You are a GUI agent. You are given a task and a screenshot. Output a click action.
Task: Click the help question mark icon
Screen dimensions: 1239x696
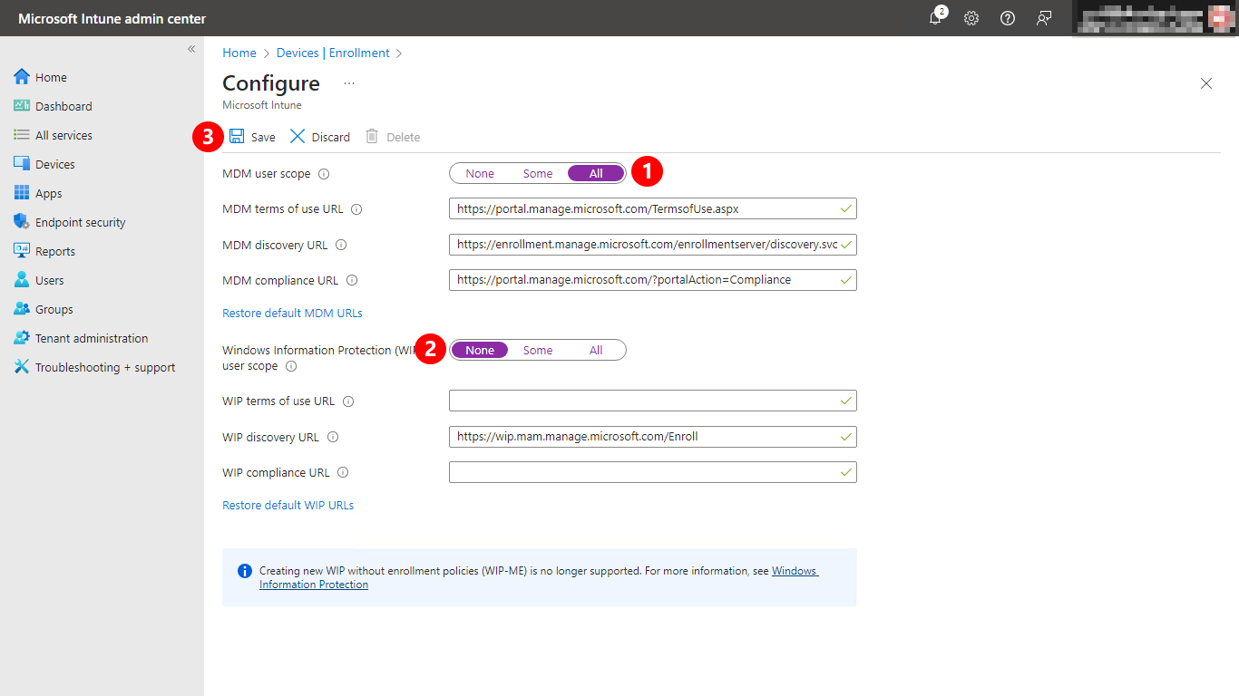(1008, 18)
